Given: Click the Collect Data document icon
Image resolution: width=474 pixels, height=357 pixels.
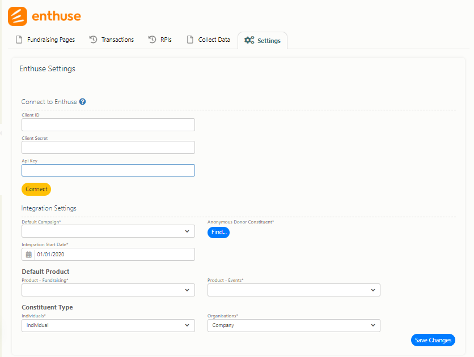Looking at the screenshot, I should pyautogui.click(x=190, y=40).
